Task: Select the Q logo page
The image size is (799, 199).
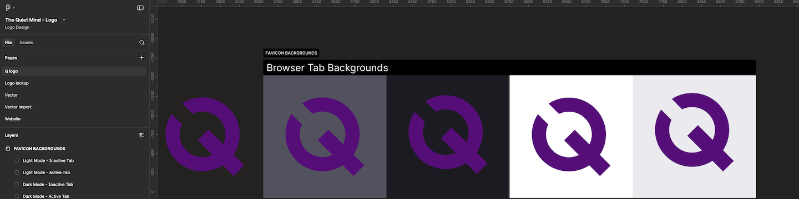Action: pyautogui.click(x=74, y=71)
